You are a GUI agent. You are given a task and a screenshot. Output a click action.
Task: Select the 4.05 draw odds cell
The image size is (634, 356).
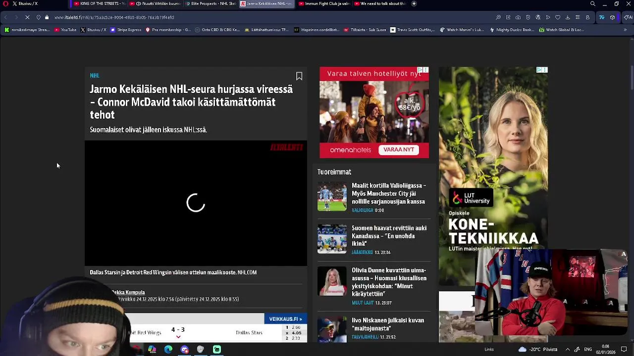click(294, 333)
